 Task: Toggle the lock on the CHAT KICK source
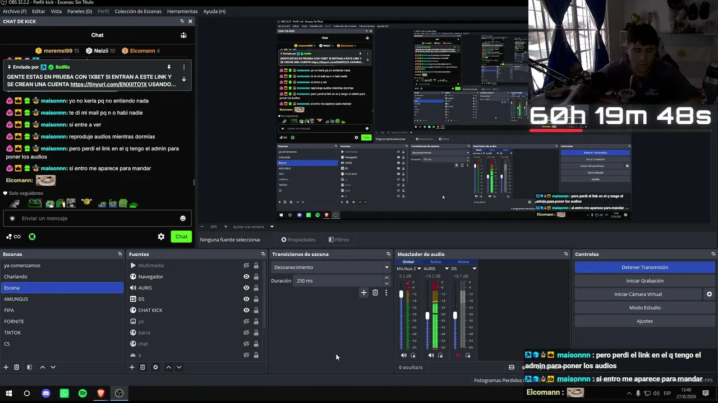click(256, 310)
